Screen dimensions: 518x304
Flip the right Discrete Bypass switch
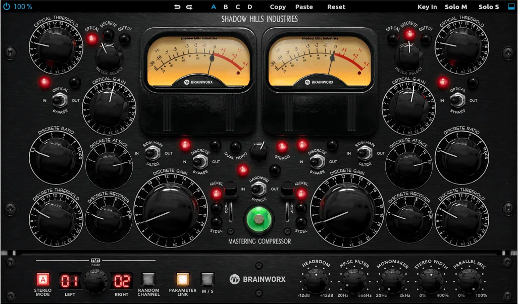click(x=317, y=161)
